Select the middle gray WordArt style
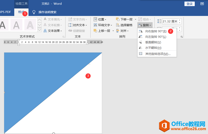This screenshot has width=208, height=134. pos(16,25)
